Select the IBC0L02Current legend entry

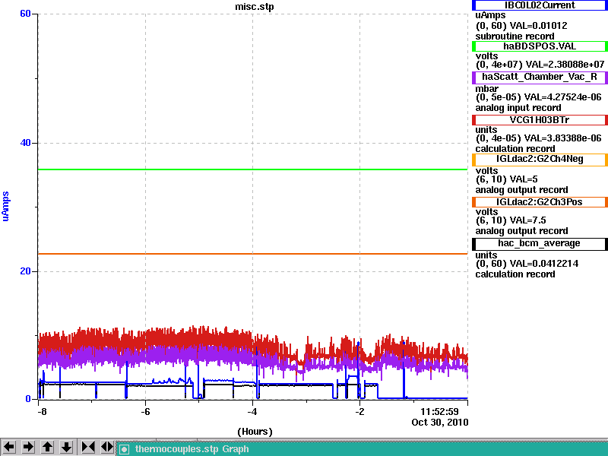(x=540, y=5)
